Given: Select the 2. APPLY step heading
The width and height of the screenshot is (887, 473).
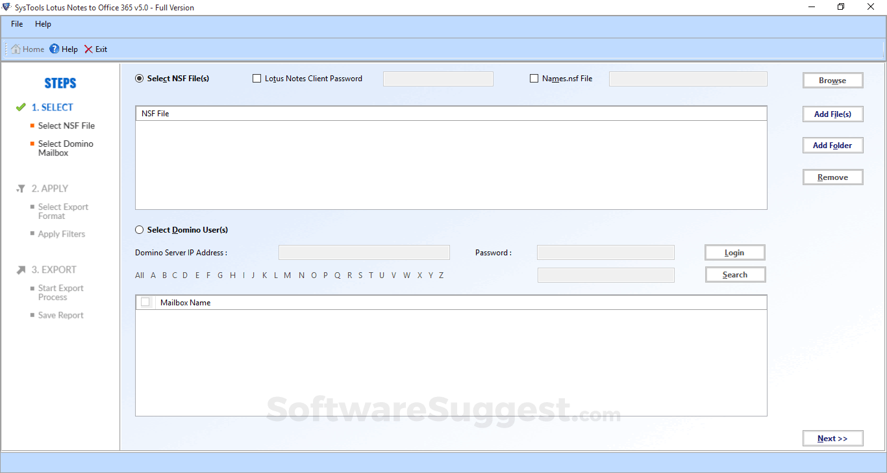Looking at the screenshot, I should point(50,188).
